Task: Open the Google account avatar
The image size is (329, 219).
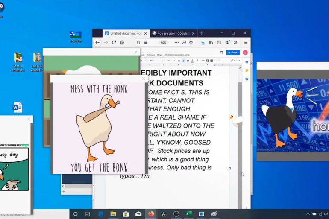Action: pyautogui.click(x=245, y=53)
